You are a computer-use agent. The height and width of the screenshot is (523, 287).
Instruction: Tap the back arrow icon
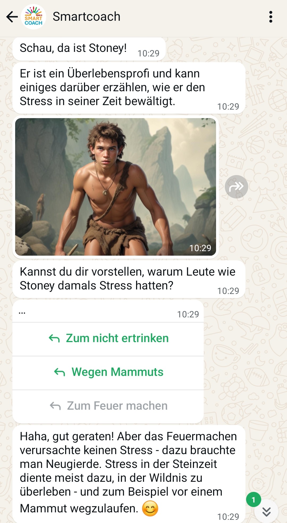[x=12, y=17]
